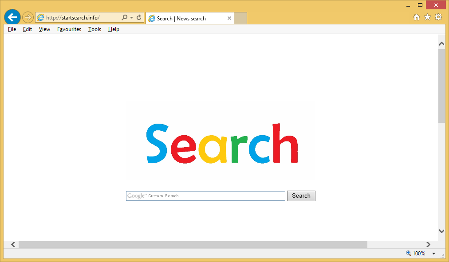The height and width of the screenshot is (262, 449).
Task: Open the Tools gear icon
Action: point(438,17)
